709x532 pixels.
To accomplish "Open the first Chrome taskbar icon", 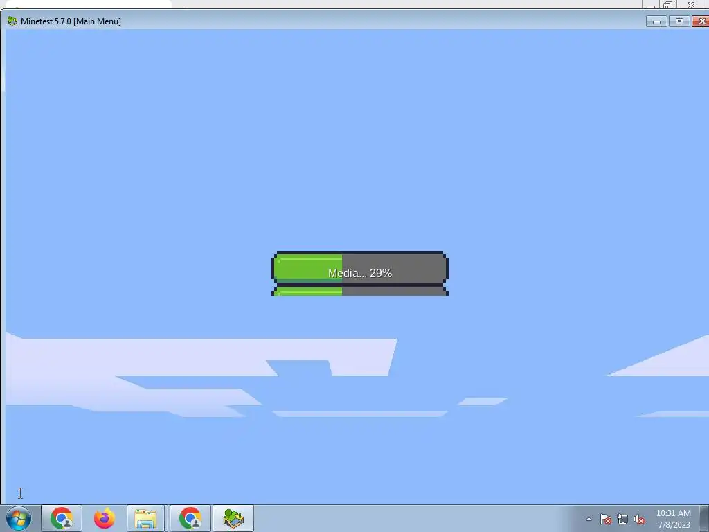I will [x=62, y=518].
